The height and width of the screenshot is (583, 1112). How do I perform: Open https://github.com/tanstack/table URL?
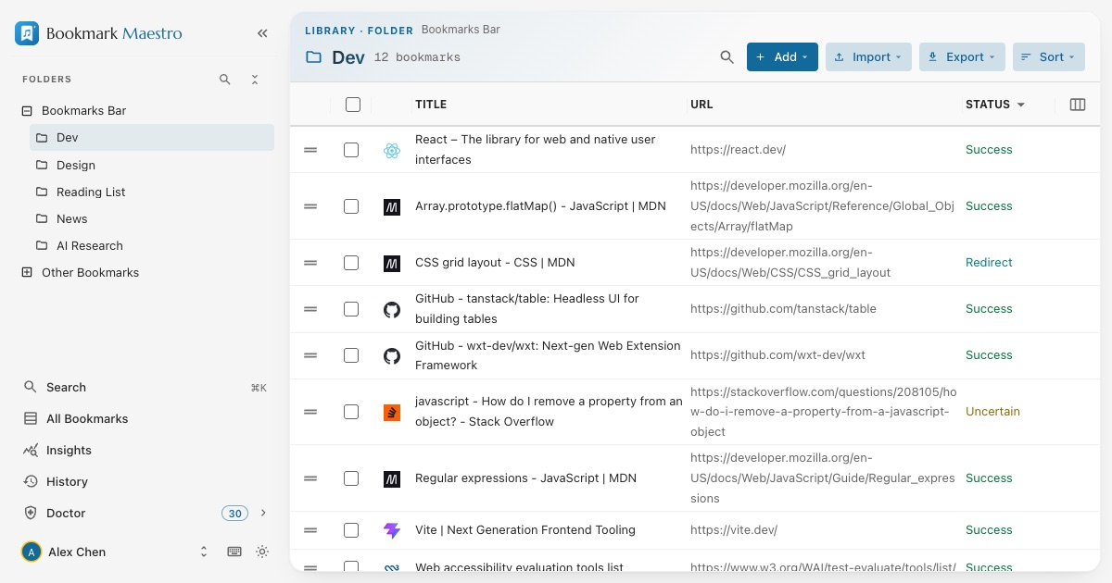(783, 309)
